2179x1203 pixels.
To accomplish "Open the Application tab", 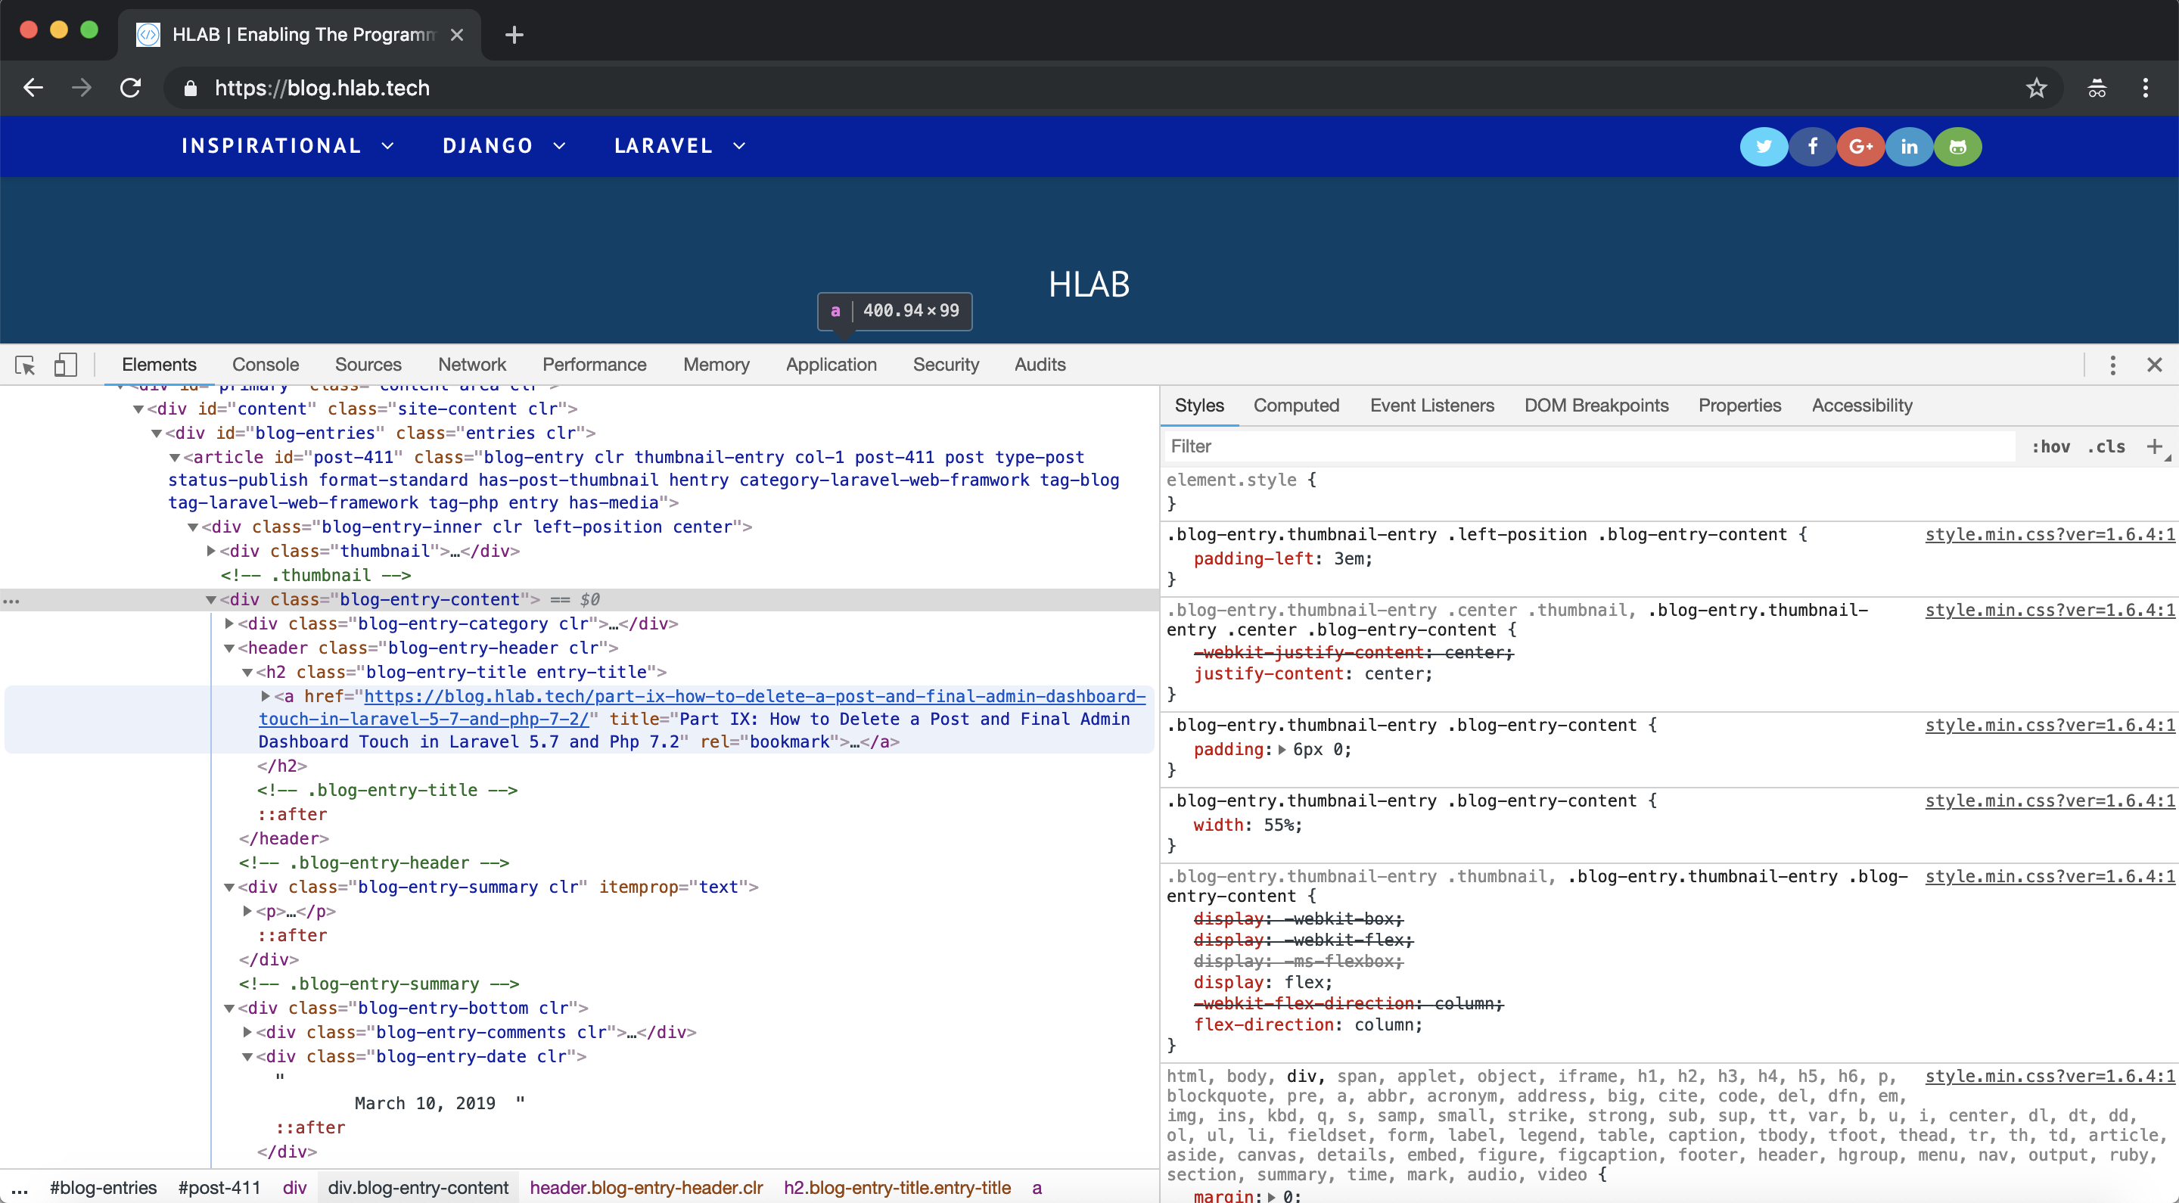I will [x=831, y=365].
